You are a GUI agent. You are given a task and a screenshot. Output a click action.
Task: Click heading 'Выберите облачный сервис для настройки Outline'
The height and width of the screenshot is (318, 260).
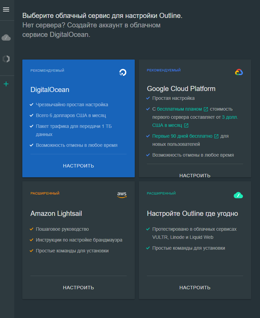point(102,16)
